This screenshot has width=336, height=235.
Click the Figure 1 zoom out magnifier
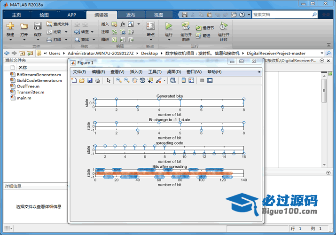126,80
